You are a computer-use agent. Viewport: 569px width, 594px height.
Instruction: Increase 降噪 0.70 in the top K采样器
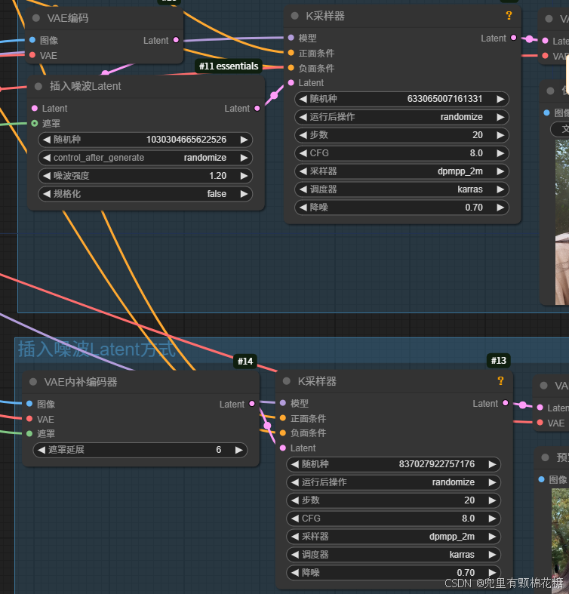(500, 208)
